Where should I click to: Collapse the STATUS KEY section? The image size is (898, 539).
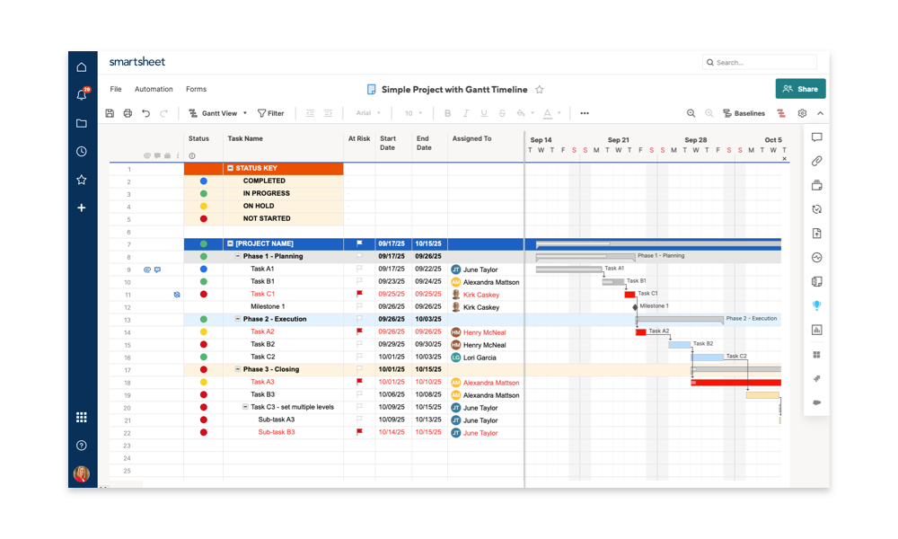click(230, 168)
